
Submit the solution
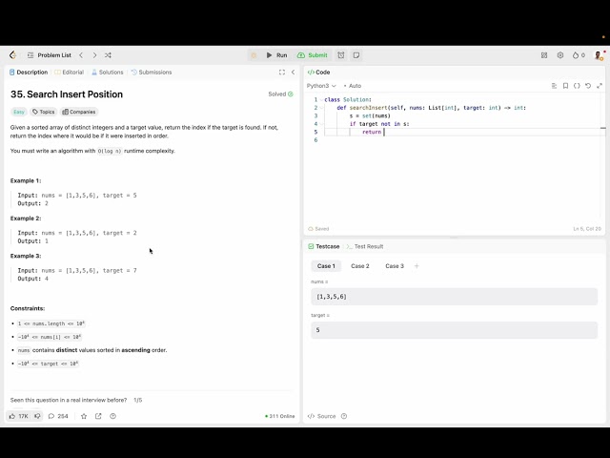(312, 55)
